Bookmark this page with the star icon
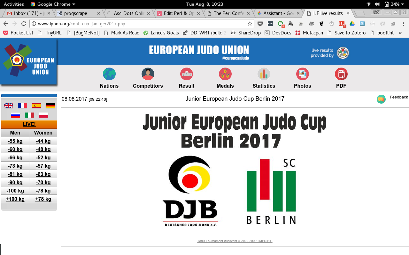This screenshot has width=409, height=255. pos(250,24)
